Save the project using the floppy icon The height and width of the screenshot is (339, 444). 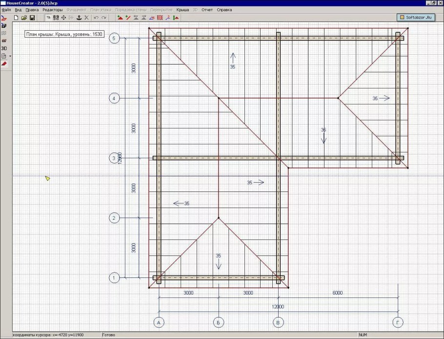click(32, 18)
